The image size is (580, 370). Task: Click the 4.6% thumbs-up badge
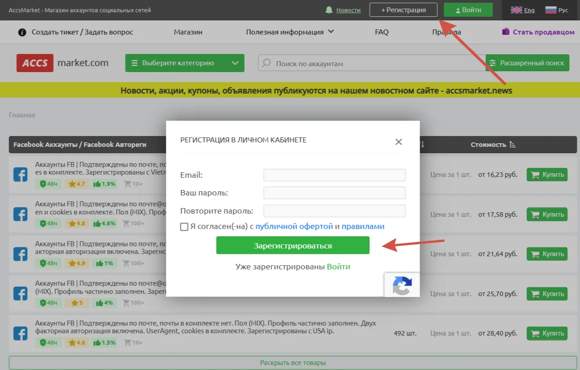(105, 223)
